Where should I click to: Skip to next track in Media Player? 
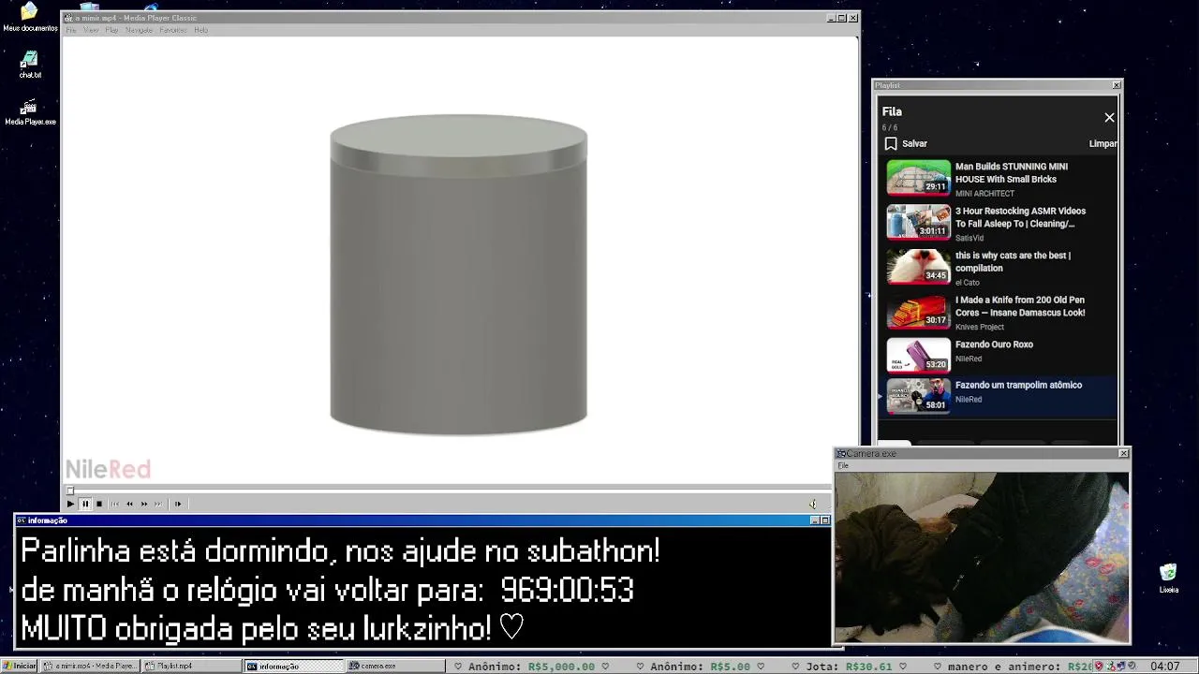[158, 504]
